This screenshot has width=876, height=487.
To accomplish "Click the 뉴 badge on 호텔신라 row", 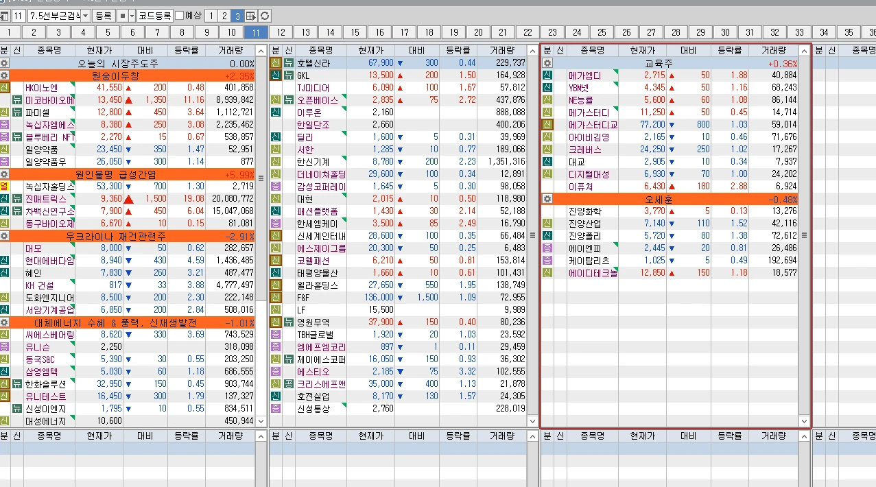I will click(x=289, y=63).
